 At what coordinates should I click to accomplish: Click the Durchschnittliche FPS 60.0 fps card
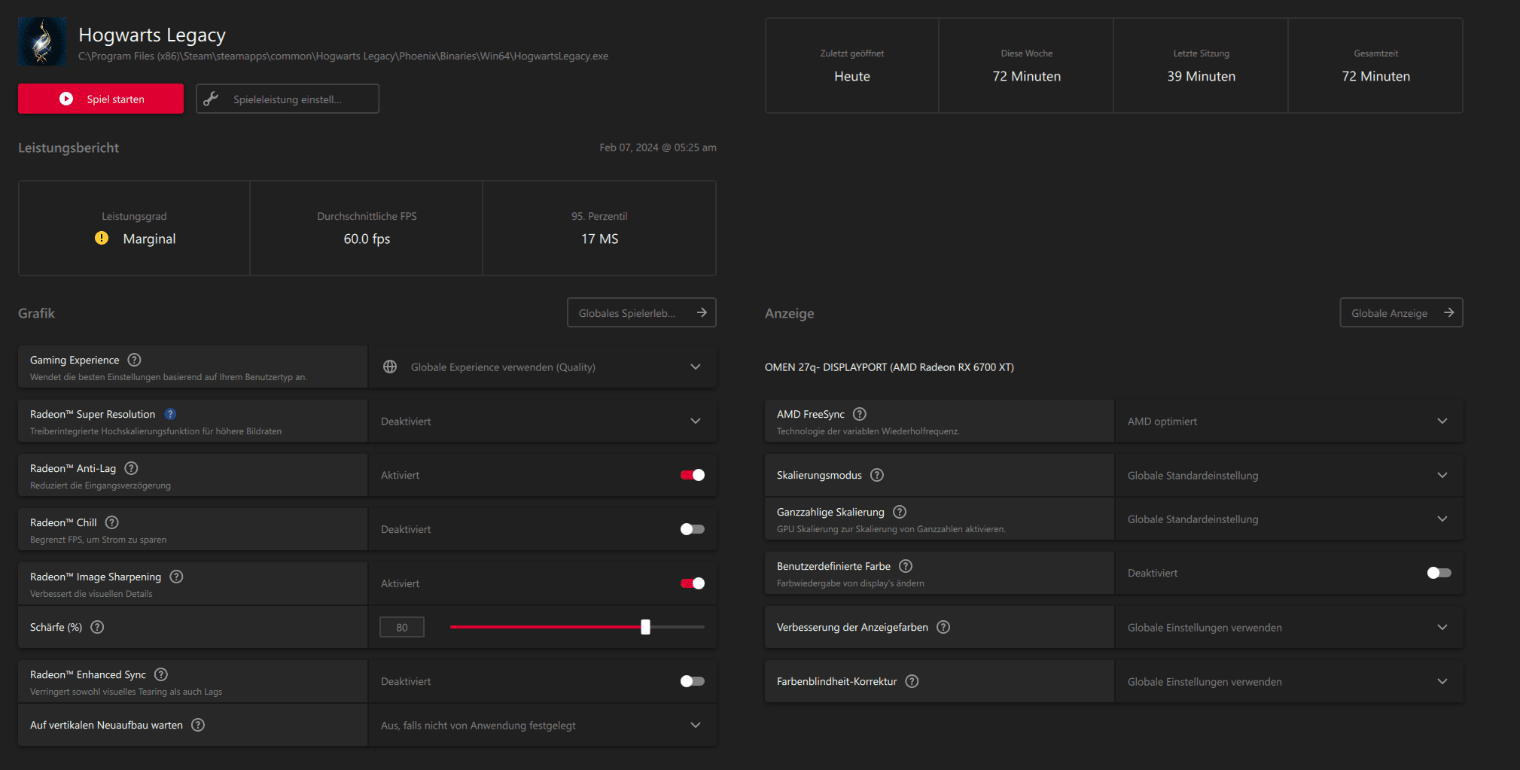coord(367,228)
